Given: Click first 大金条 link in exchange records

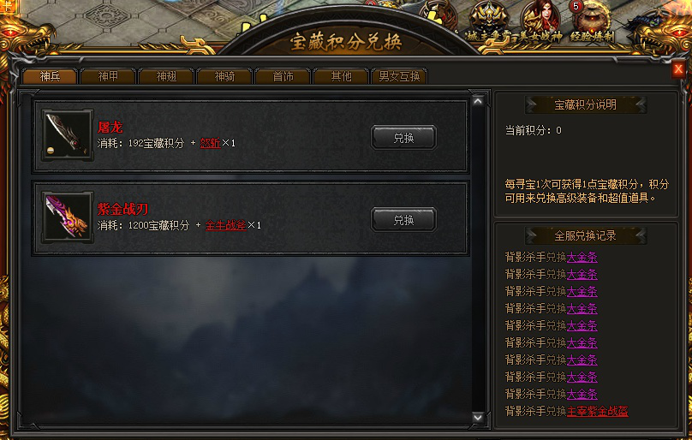Looking at the screenshot, I should point(582,258).
